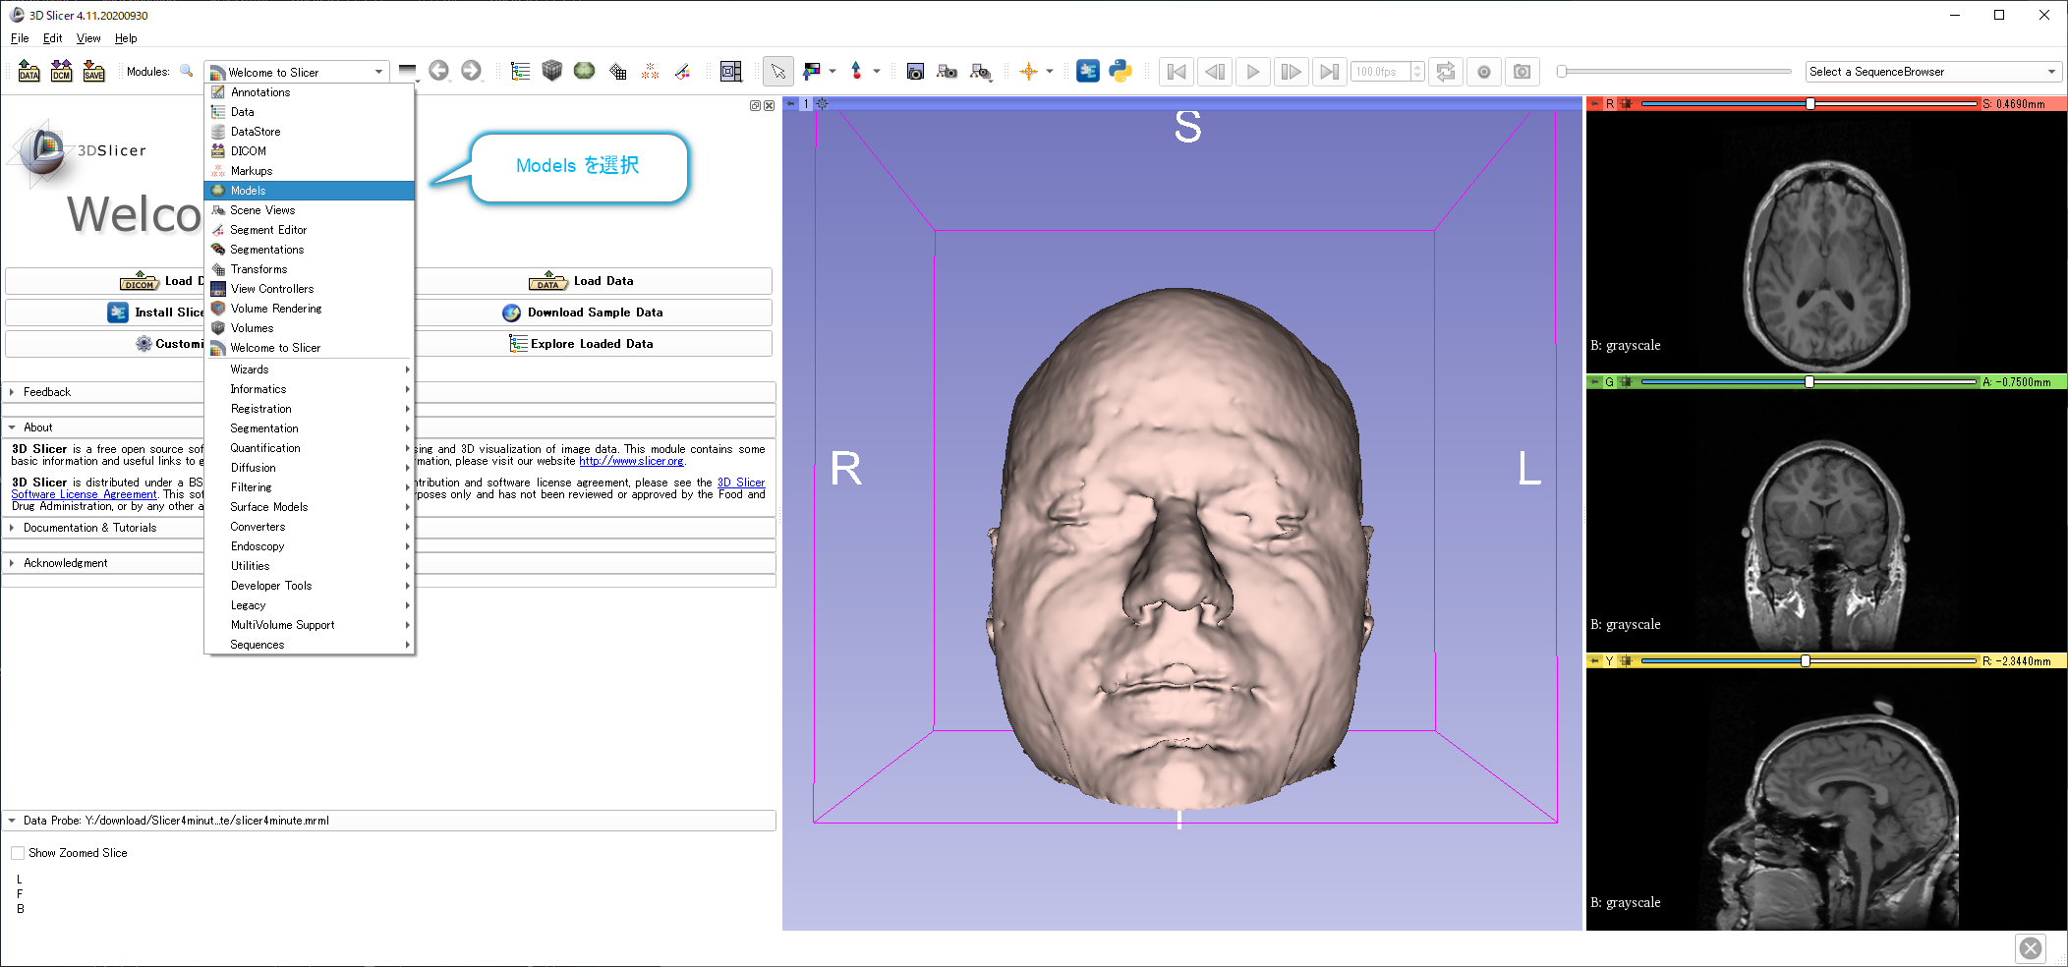Step to next sequence frame
This screenshot has width=2068, height=967.
(1292, 72)
